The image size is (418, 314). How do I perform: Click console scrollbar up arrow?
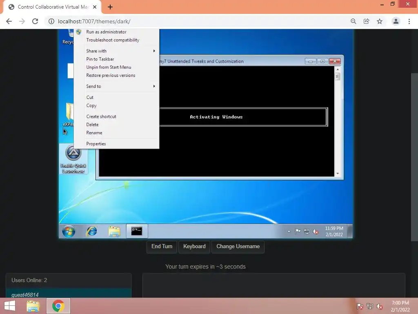pos(338,70)
